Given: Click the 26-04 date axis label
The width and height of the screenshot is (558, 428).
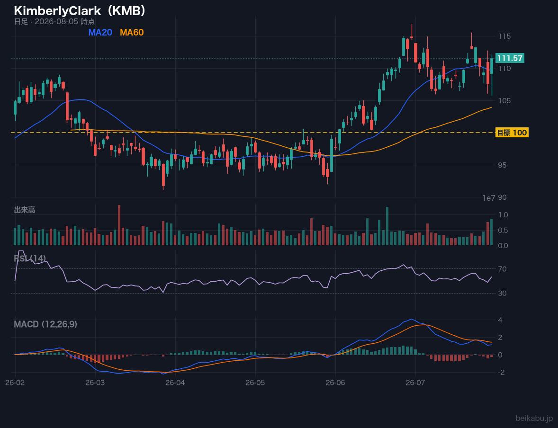Looking at the screenshot, I should (x=175, y=383).
